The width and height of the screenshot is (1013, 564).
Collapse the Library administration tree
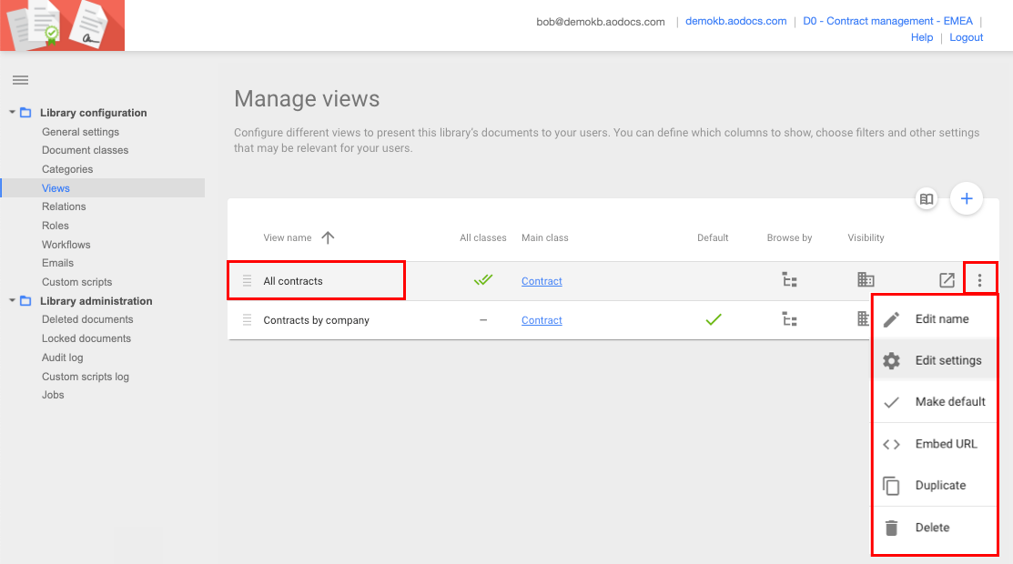coord(10,300)
